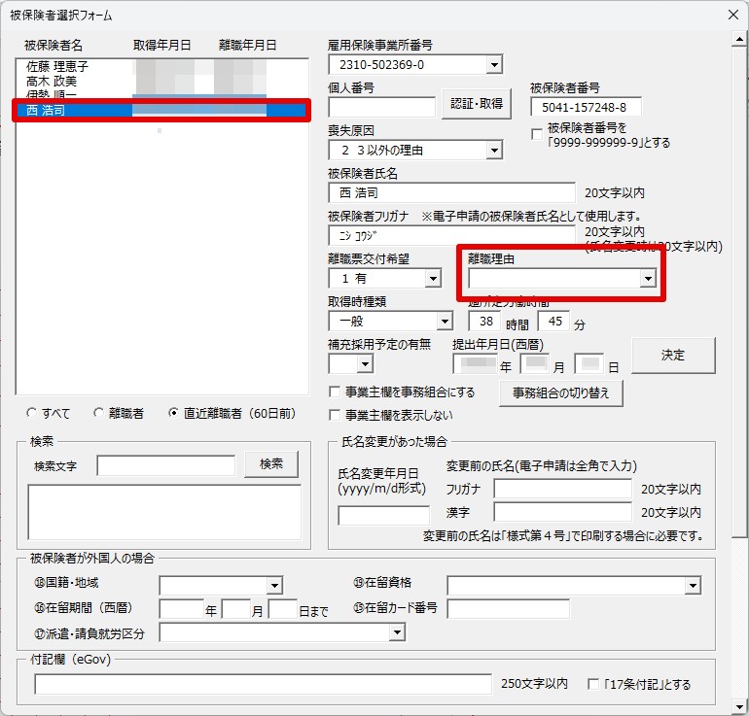
Task: Open the ⑮在留資格 dropdown
Action: pyautogui.click(x=693, y=585)
